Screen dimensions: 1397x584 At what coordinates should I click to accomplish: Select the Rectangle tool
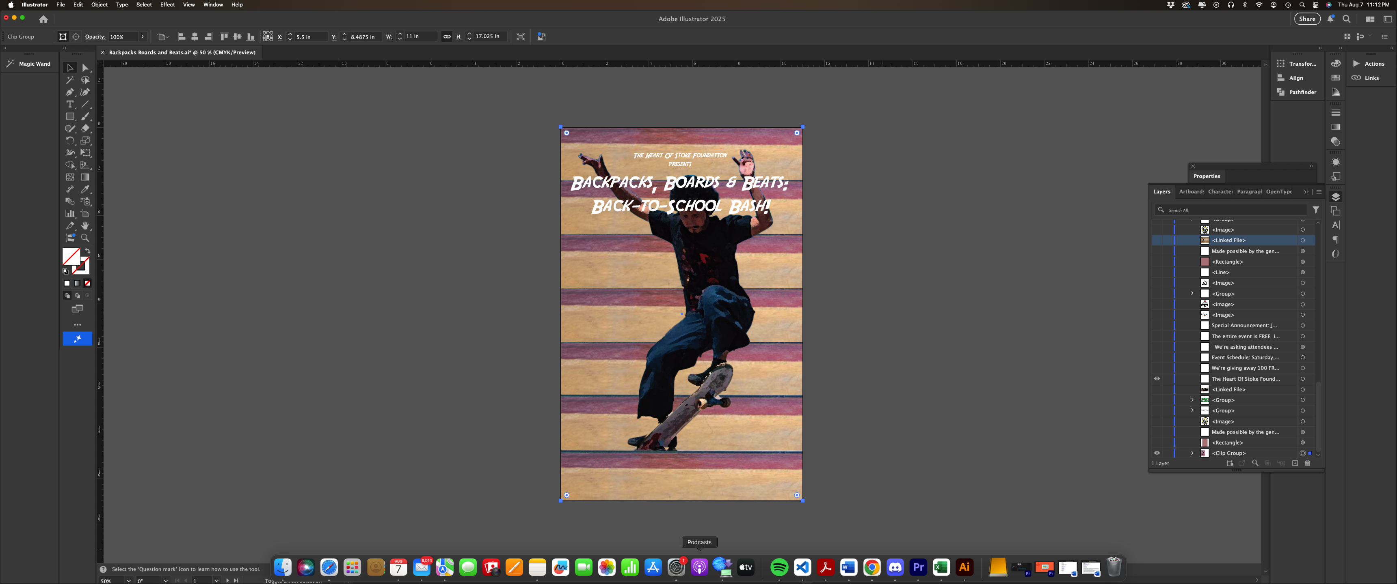70,116
